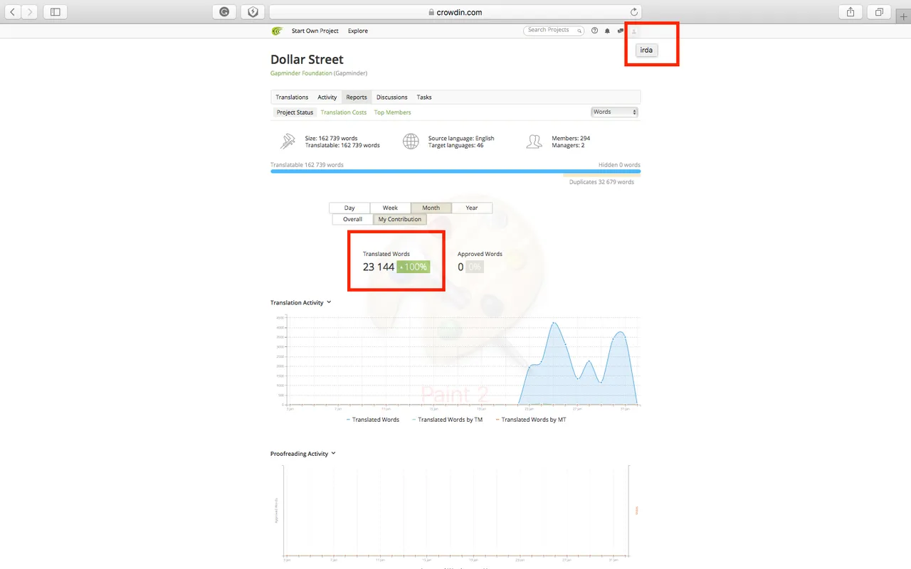Select the Project Status sub-tab
Screen dimensions: 911x569
point(295,112)
